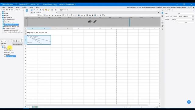Image resolution: width=195 pixels, height=110 pixels.
Task: Open the Report Visit Monitor cpt file
Action: (11, 27)
